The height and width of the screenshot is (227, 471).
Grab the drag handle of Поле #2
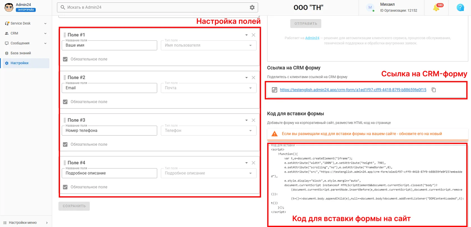click(64, 78)
